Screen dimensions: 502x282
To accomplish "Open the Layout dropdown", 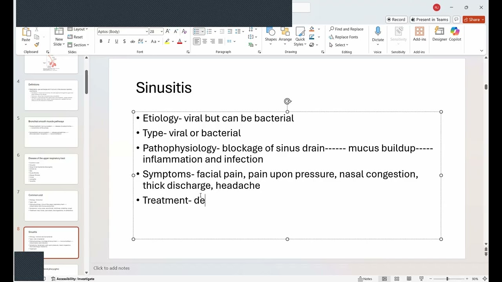I will coord(78,29).
